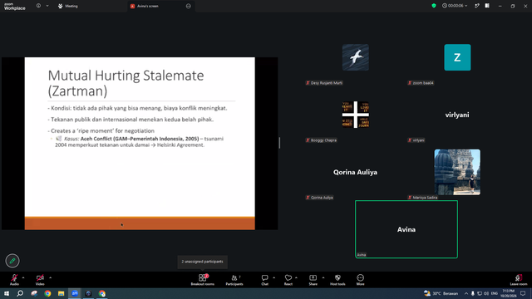Toggle the view layout icon in title bar
Image resolution: width=532 pixels, height=299 pixels.
[x=487, y=6]
